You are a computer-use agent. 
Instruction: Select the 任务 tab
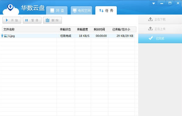coord(106,10)
